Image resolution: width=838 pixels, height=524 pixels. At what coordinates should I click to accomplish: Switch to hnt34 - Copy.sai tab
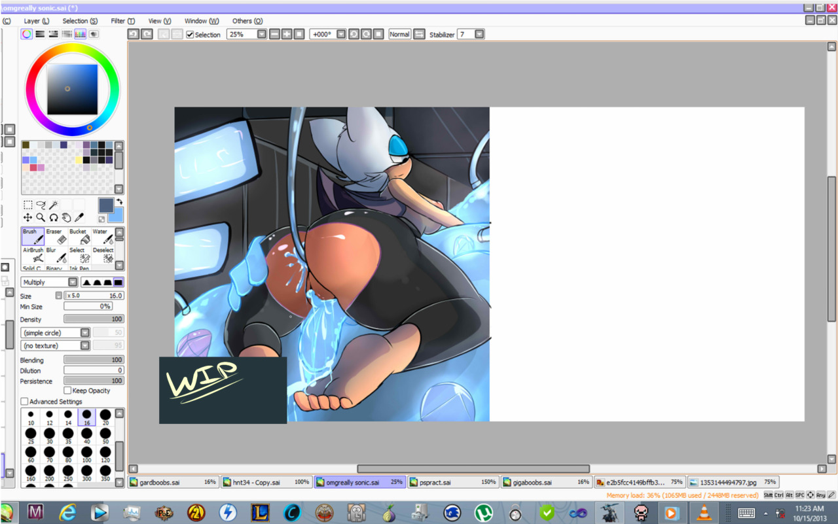pos(266,482)
